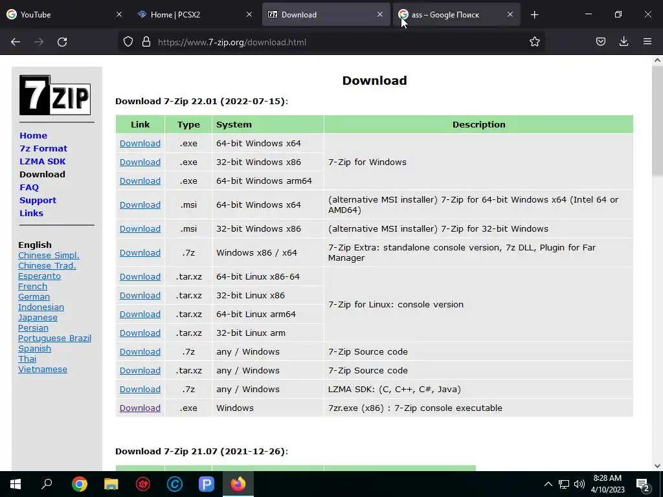
Task: Open the purple P app in taskbar
Action: [207, 484]
